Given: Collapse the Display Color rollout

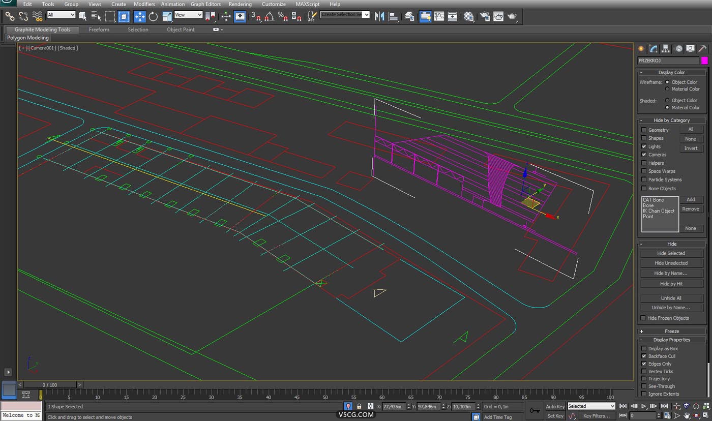Looking at the screenshot, I should (672, 72).
